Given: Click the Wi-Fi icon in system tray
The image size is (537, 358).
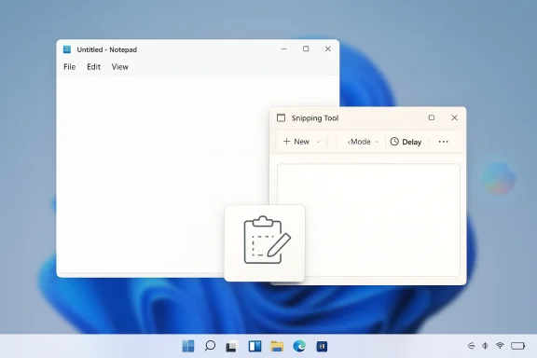Looking at the screenshot, I should tap(500, 345).
